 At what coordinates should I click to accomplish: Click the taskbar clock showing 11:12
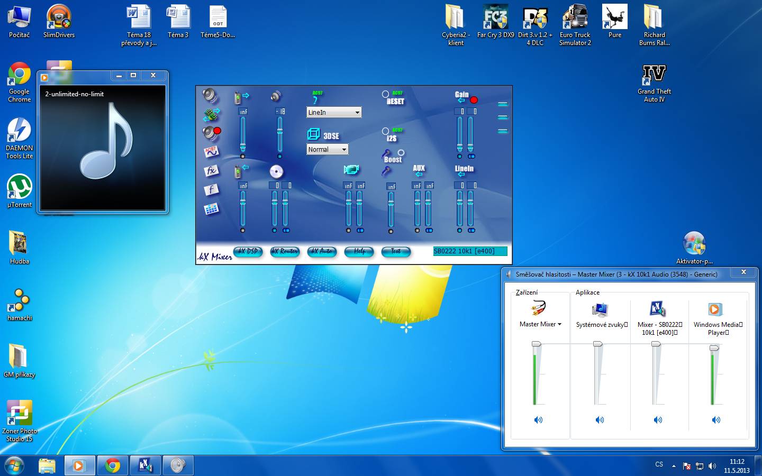click(x=737, y=466)
